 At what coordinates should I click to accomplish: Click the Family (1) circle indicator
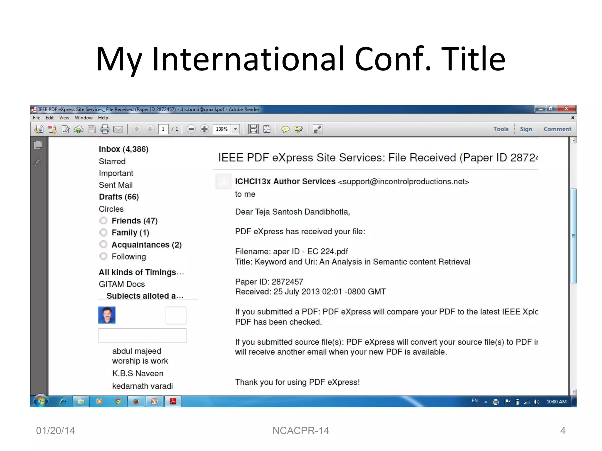[103, 233]
